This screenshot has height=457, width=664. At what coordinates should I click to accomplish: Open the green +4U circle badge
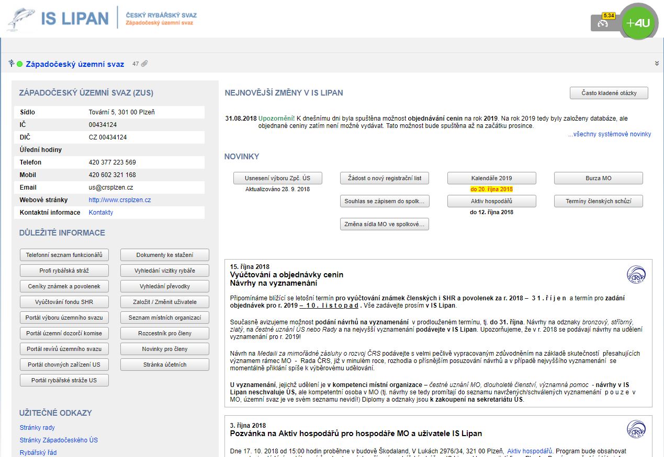pos(638,23)
